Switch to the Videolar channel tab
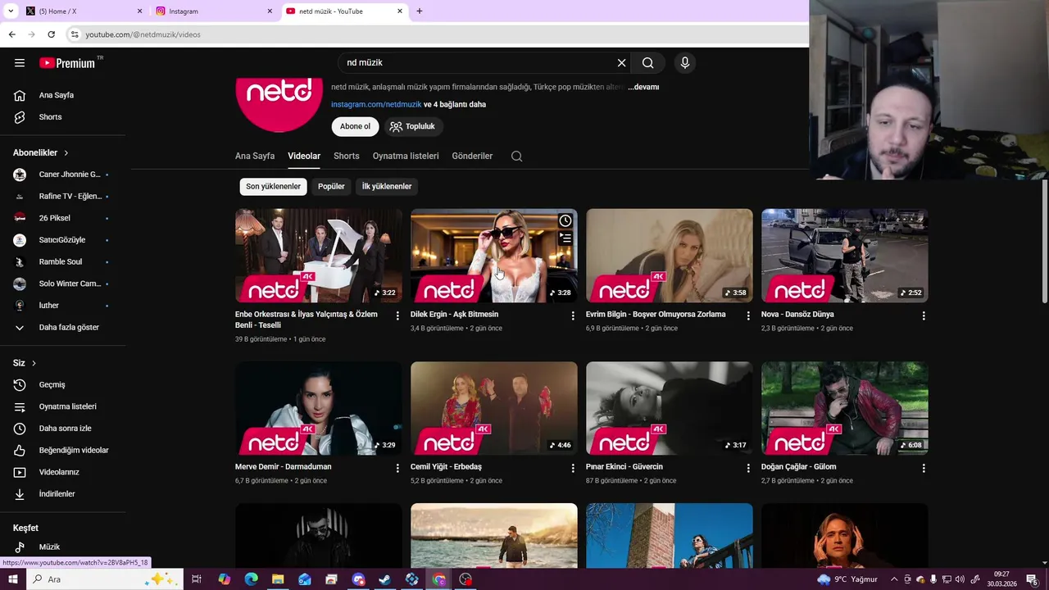Viewport: 1049px width, 590px height. coord(304,156)
